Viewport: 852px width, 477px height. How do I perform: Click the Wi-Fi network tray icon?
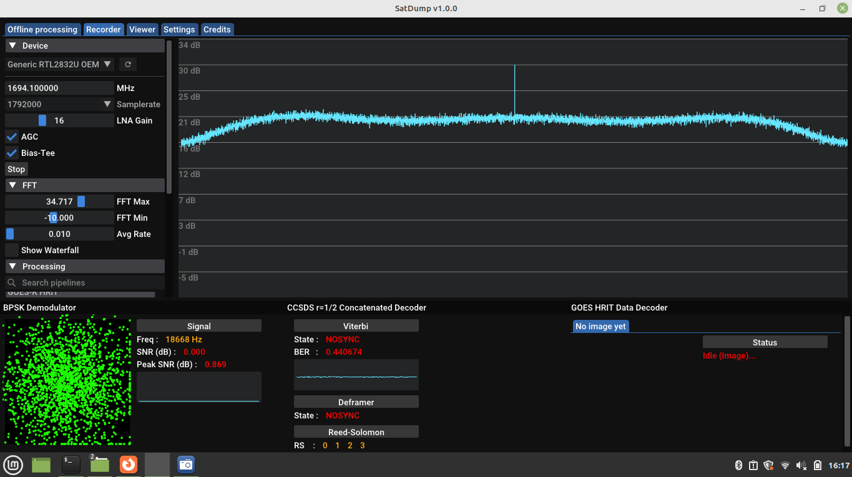(785, 465)
